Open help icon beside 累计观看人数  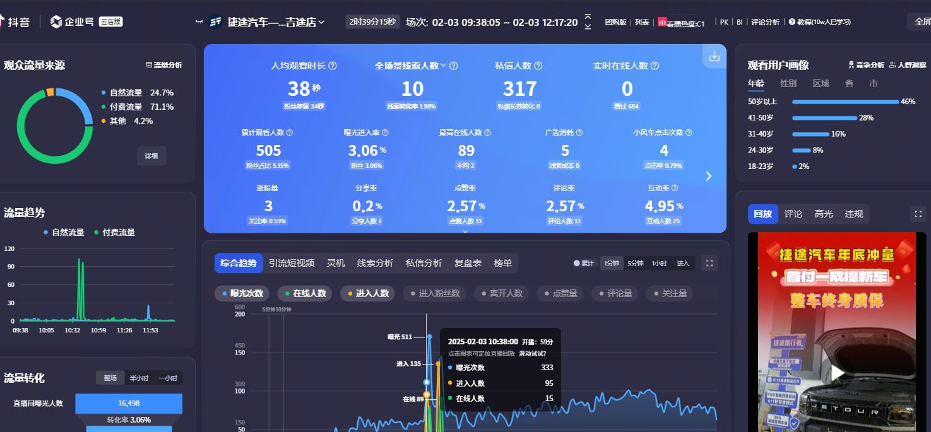[x=290, y=133]
